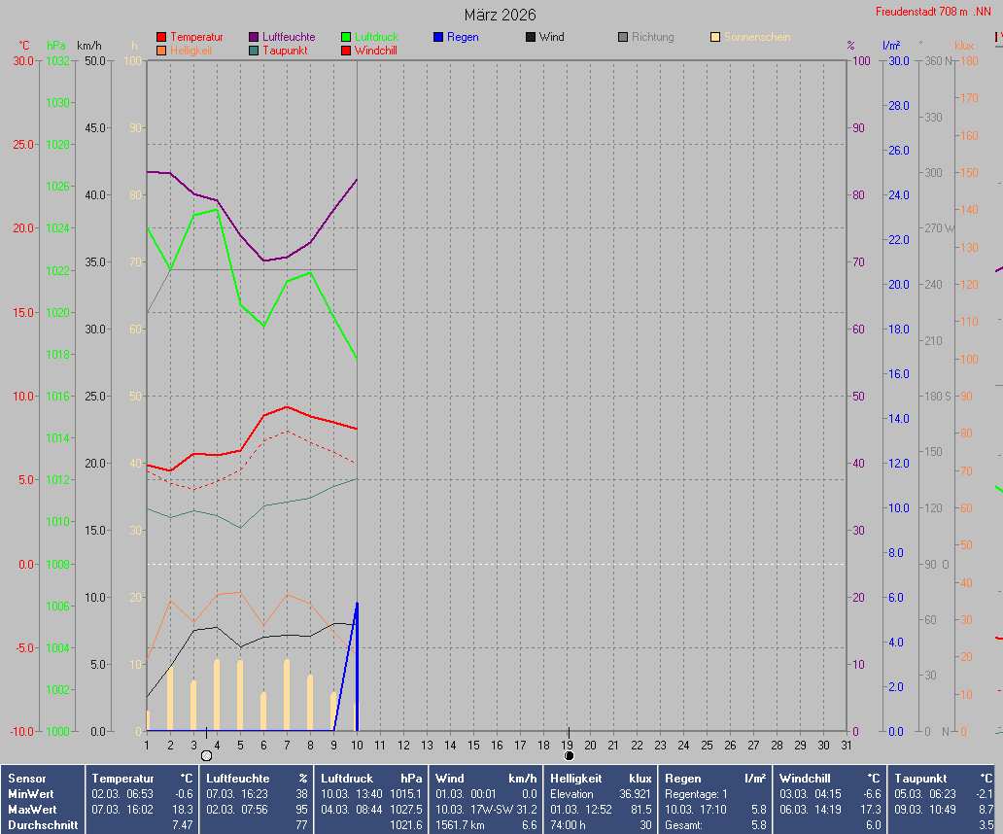Image resolution: width=1003 pixels, height=834 pixels.
Task: Click the blue Regen legend swatch
Action: click(438, 37)
